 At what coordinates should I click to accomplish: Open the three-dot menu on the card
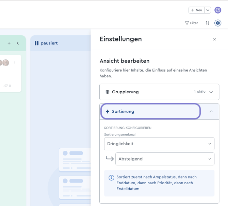[15, 63]
